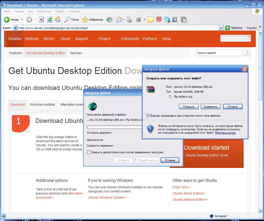Click the download progress bar

(x=114, y=127)
